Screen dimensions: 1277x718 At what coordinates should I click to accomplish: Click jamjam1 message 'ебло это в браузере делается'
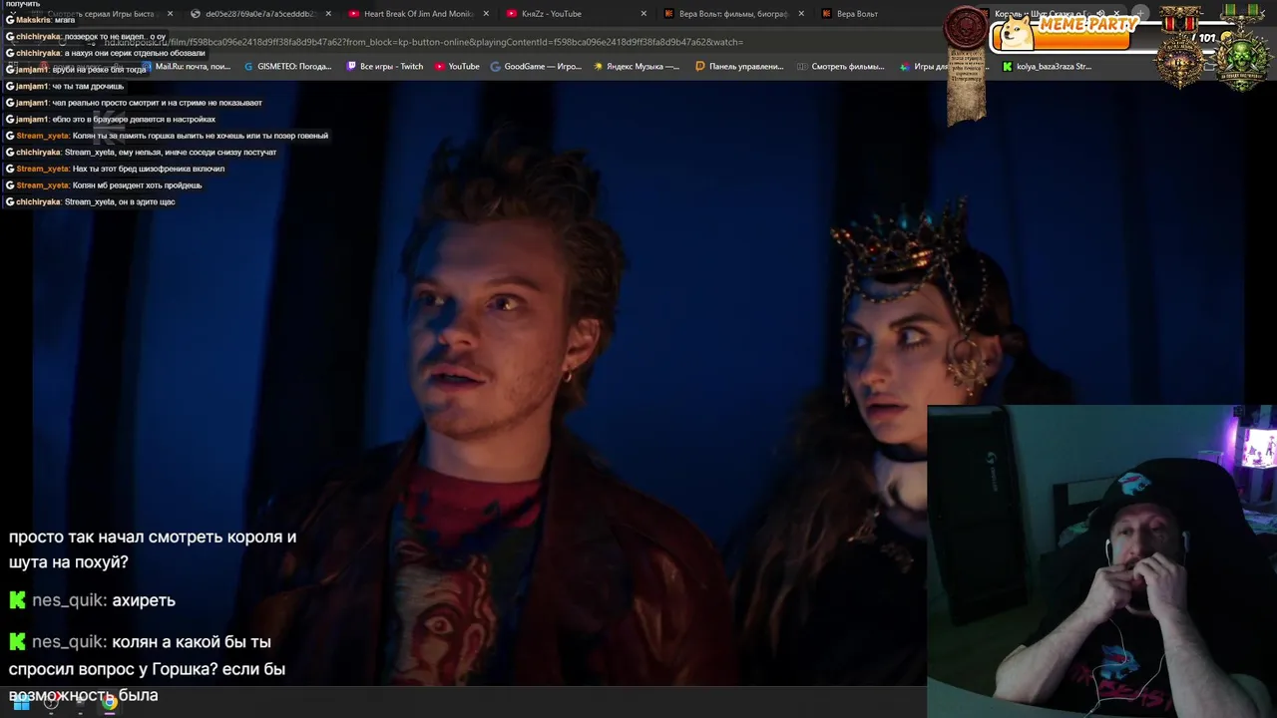[x=110, y=119]
